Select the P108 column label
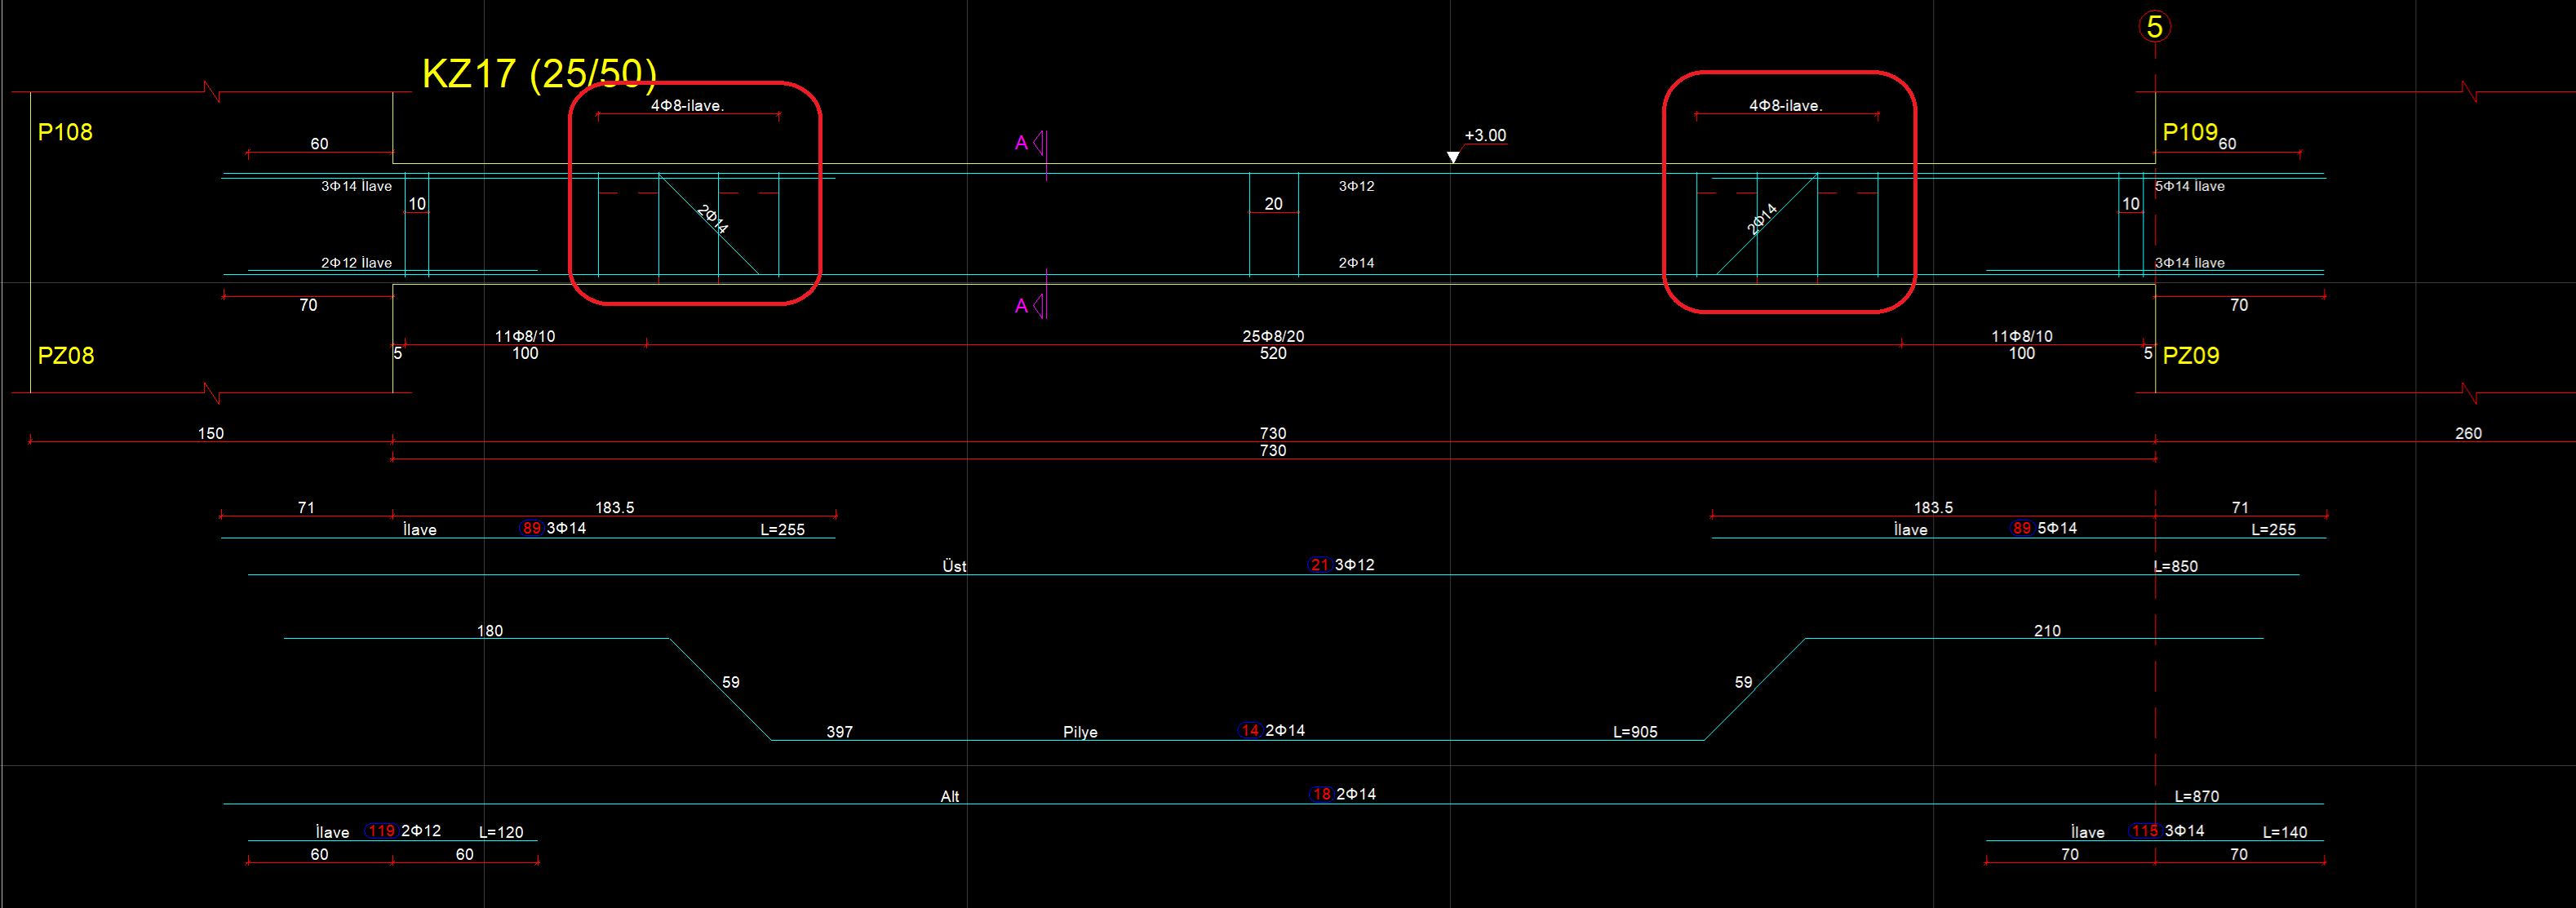 click(65, 132)
